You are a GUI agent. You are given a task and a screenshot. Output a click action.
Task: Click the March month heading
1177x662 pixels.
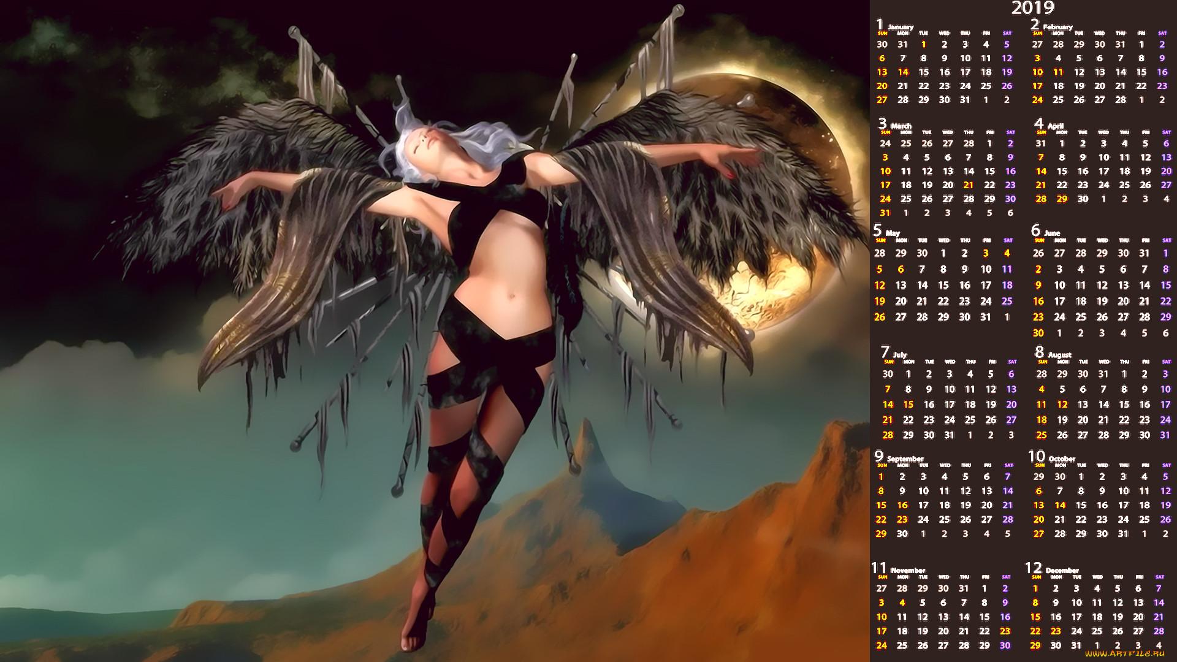coord(901,126)
